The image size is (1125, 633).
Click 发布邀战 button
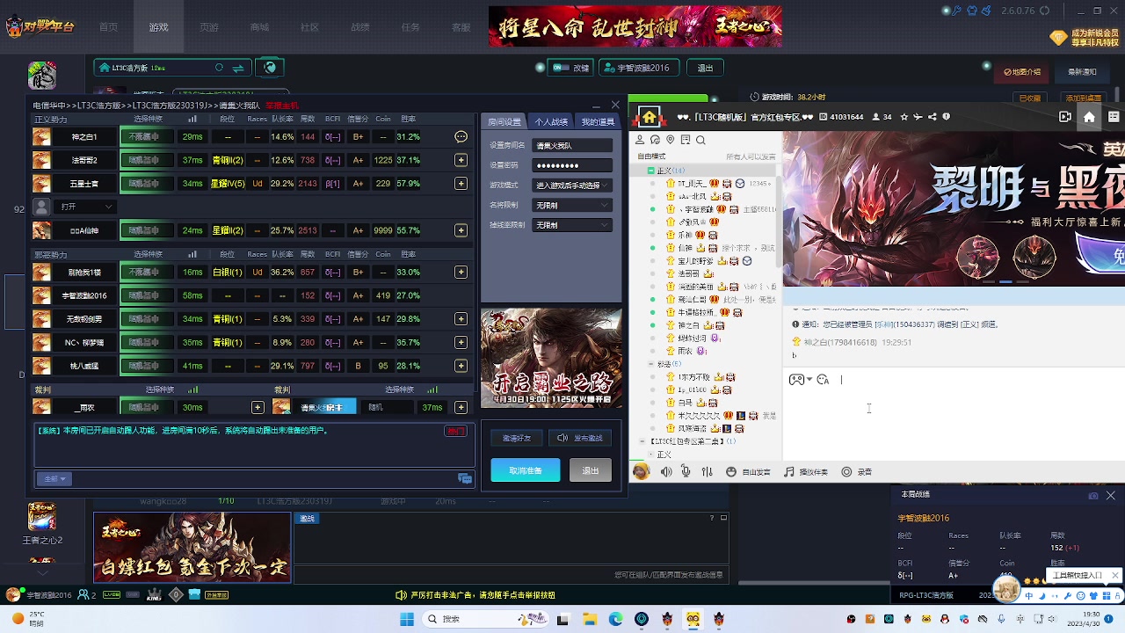(580, 438)
